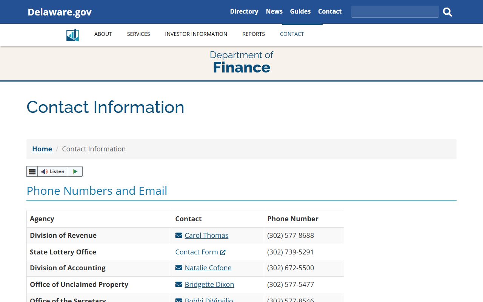The width and height of the screenshot is (483, 302).
Task: Click State Lottery Office agency cell
Action: (x=99, y=252)
